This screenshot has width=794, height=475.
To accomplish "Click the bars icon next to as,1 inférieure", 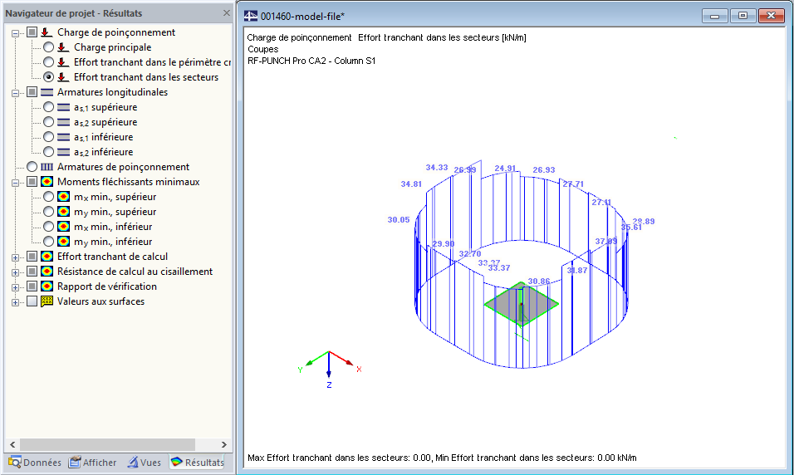I will pyautogui.click(x=63, y=137).
